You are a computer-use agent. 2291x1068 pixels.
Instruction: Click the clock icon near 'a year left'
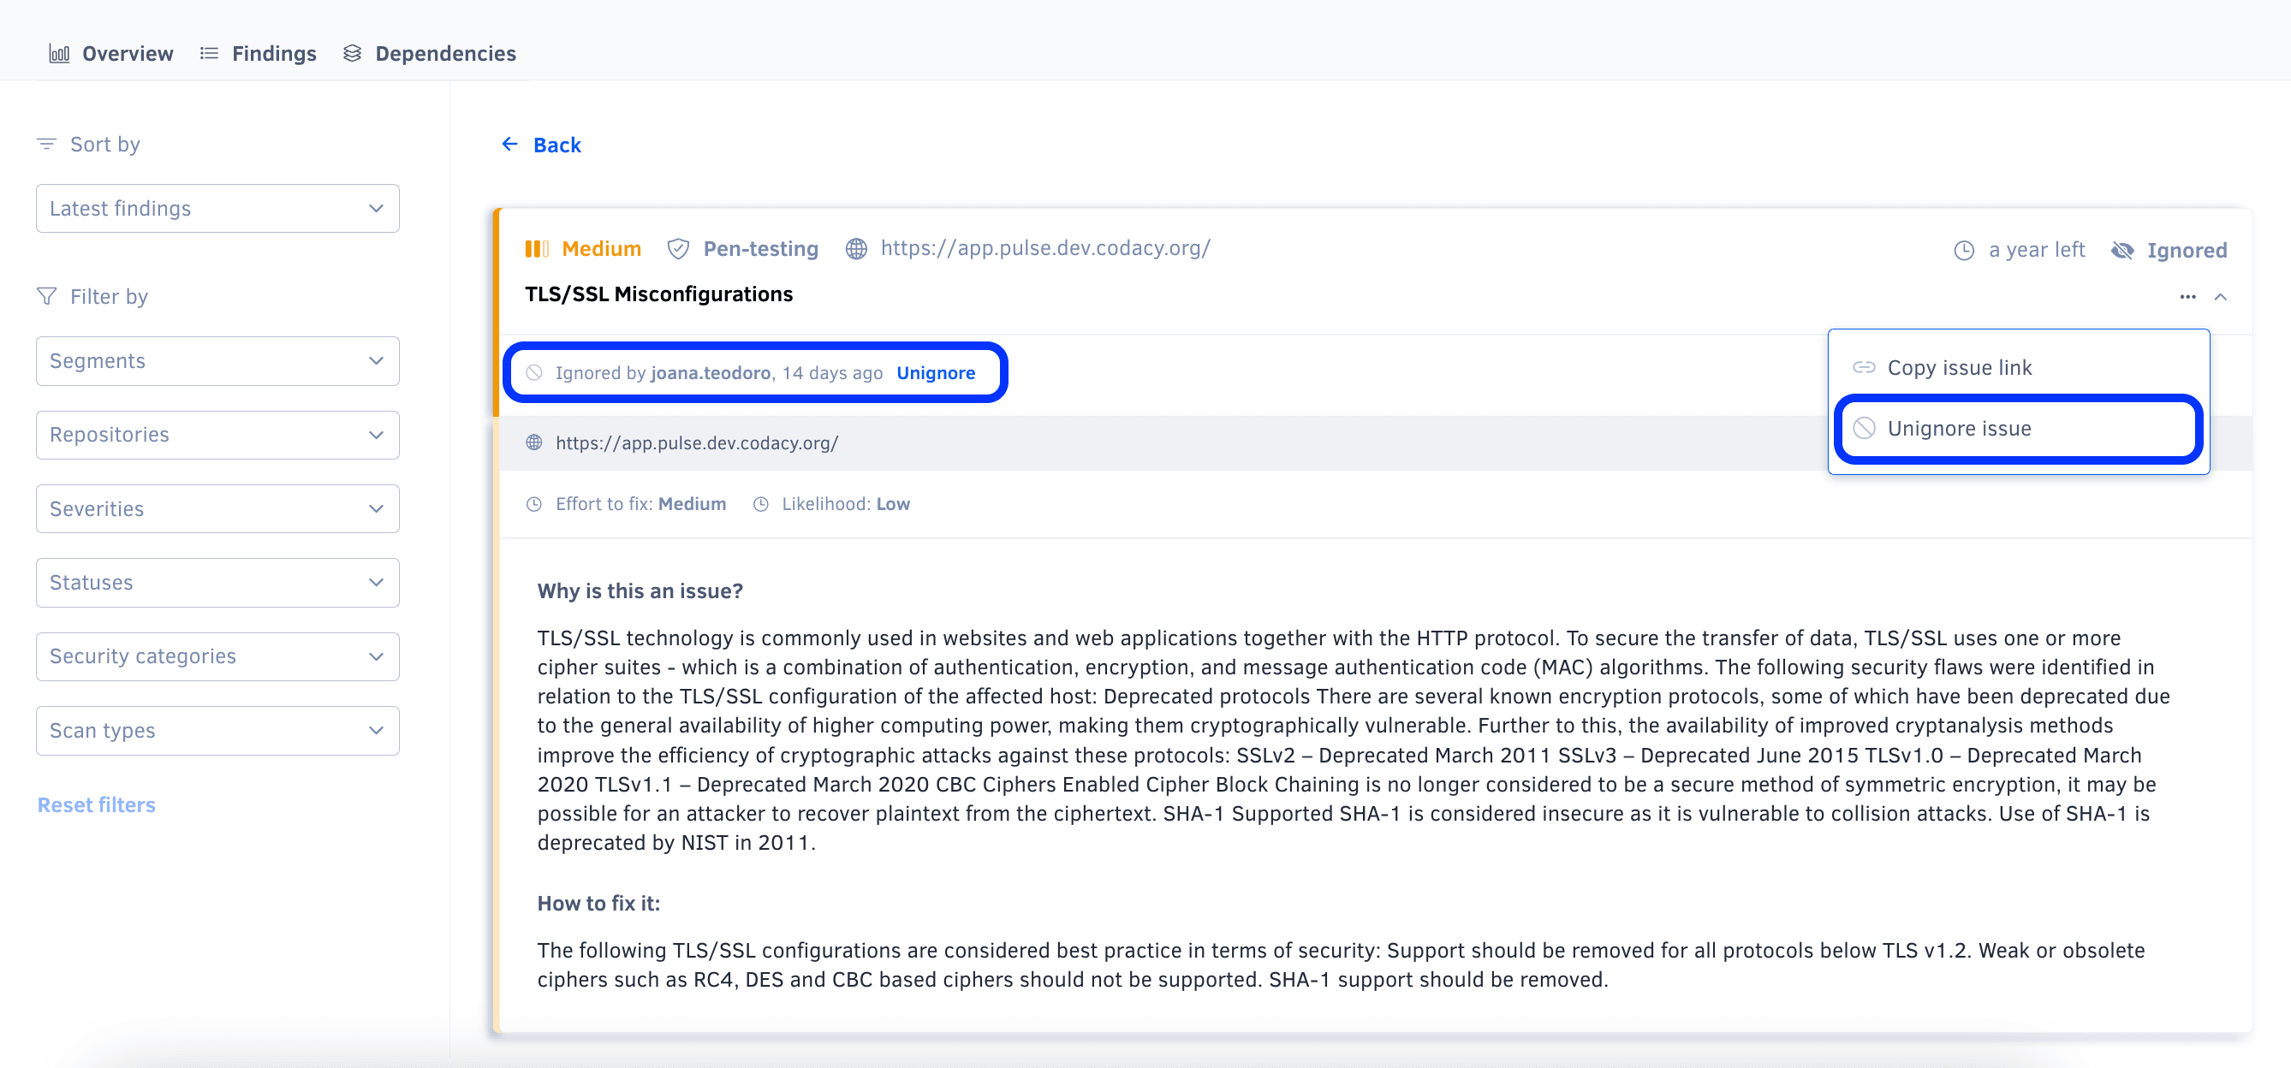coord(1964,251)
